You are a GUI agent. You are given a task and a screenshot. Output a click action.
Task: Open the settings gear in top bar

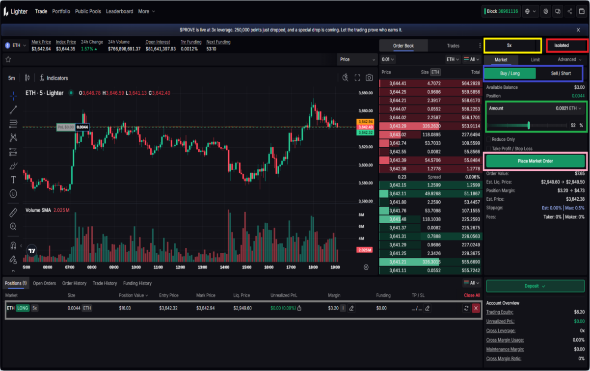(x=545, y=11)
